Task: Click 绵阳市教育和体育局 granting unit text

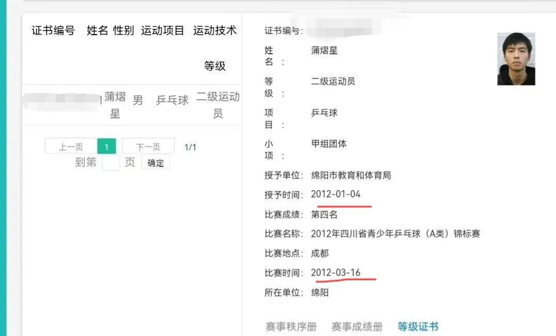Action: pos(351,175)
